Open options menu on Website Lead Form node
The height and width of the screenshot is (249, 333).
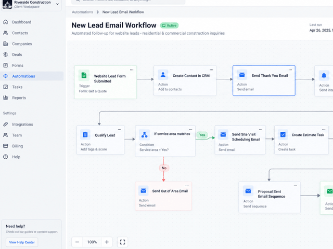coord(132,70)
